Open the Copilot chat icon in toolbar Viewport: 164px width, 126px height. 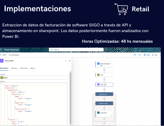135,55
